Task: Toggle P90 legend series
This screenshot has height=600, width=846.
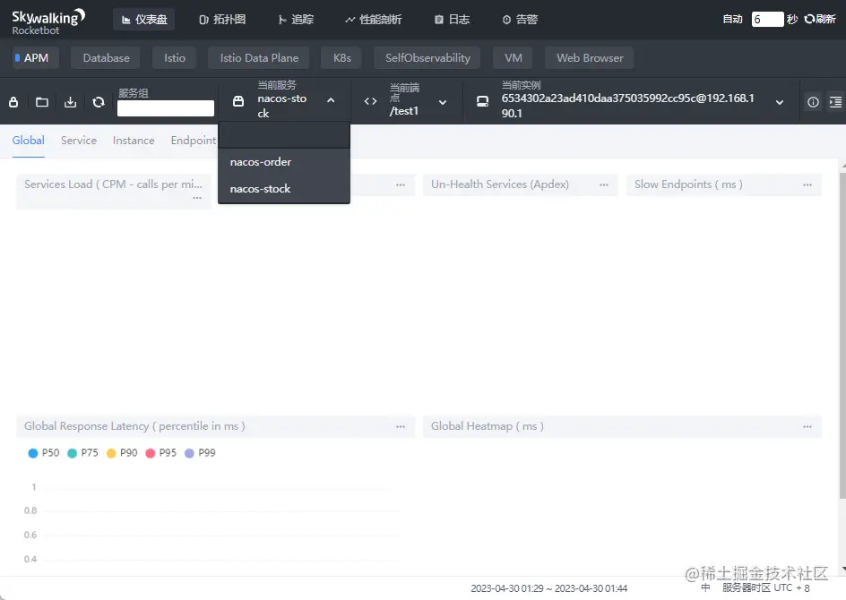Action: pyautogui.click(x=121, y=453)
